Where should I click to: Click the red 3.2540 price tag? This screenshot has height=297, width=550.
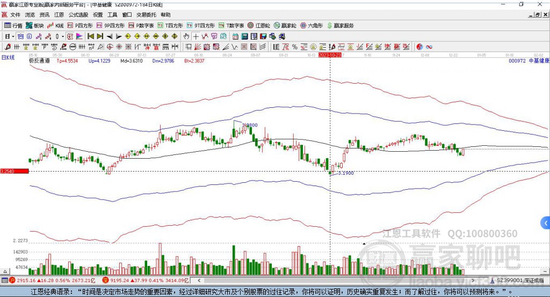click(15, 171)
